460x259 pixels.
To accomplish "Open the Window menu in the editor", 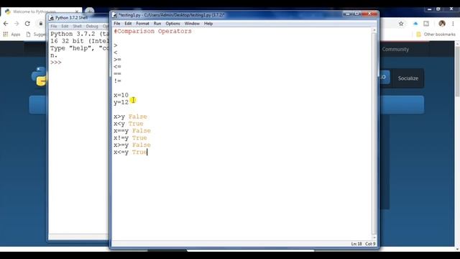I will click(x=192, y=24).
